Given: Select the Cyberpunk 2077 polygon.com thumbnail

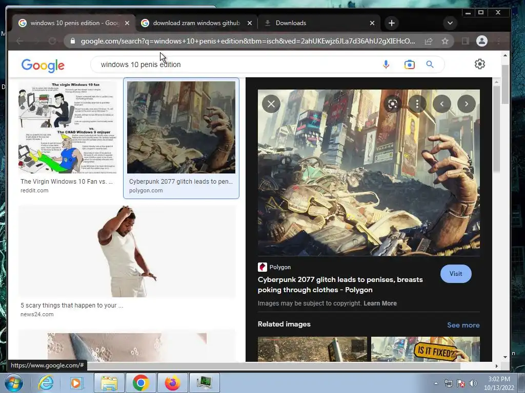Looking at the screenshot, I should [x=181, y=127].
